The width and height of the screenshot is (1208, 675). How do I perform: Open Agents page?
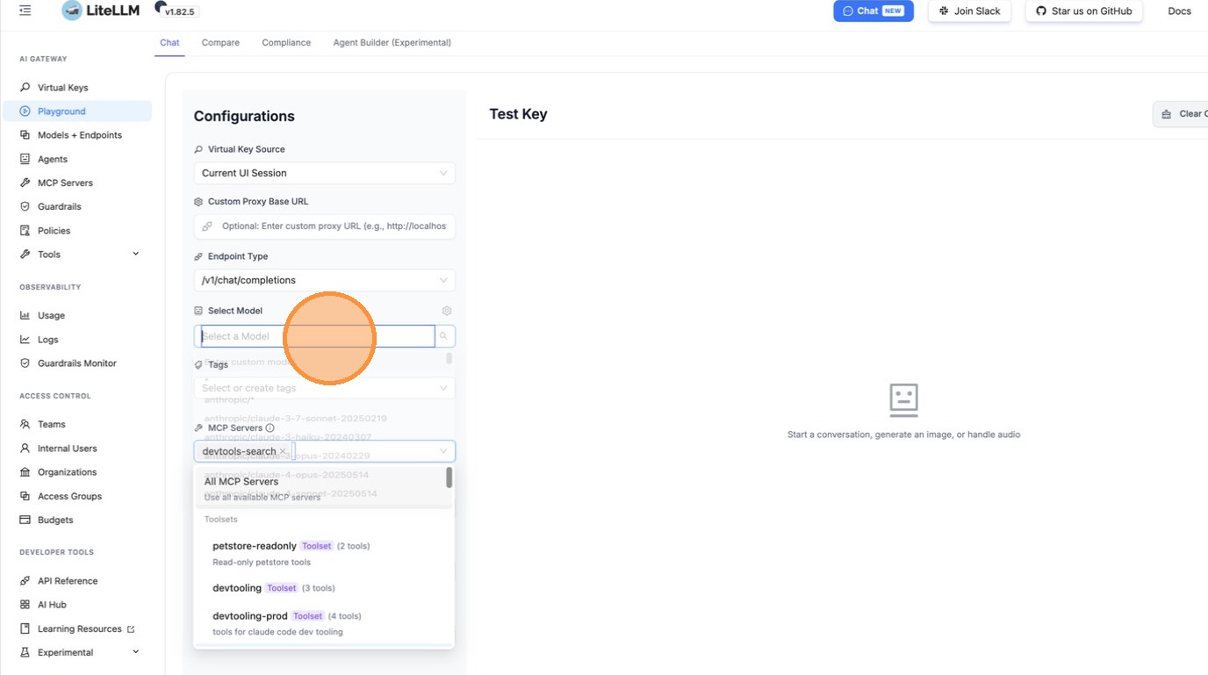(x=53, y=159)
